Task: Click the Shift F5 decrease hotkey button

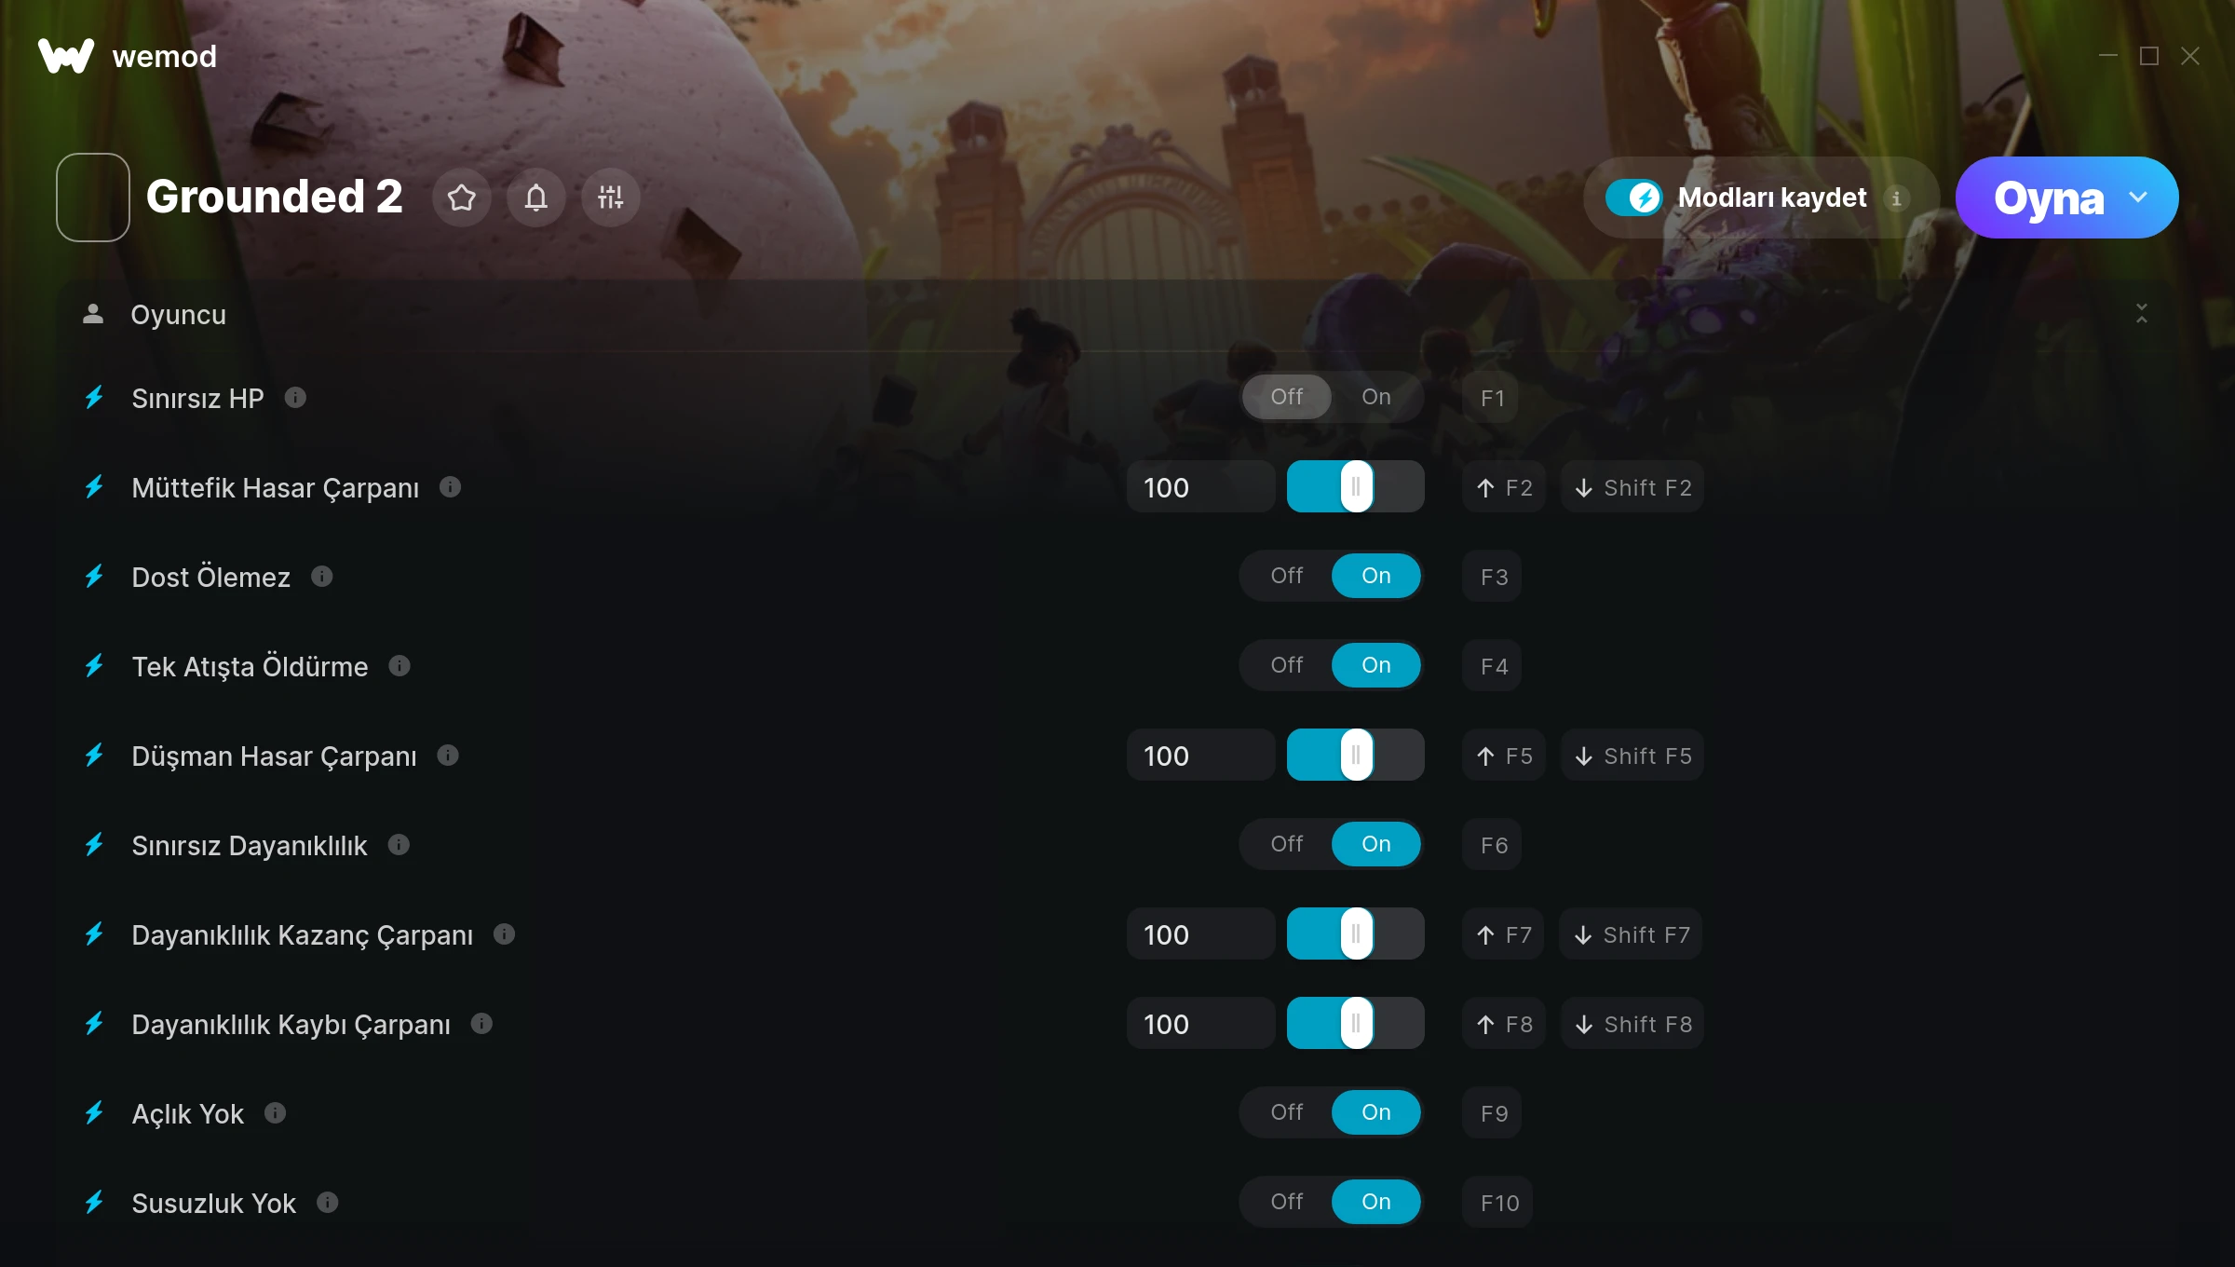Action: pos(1632,756)
